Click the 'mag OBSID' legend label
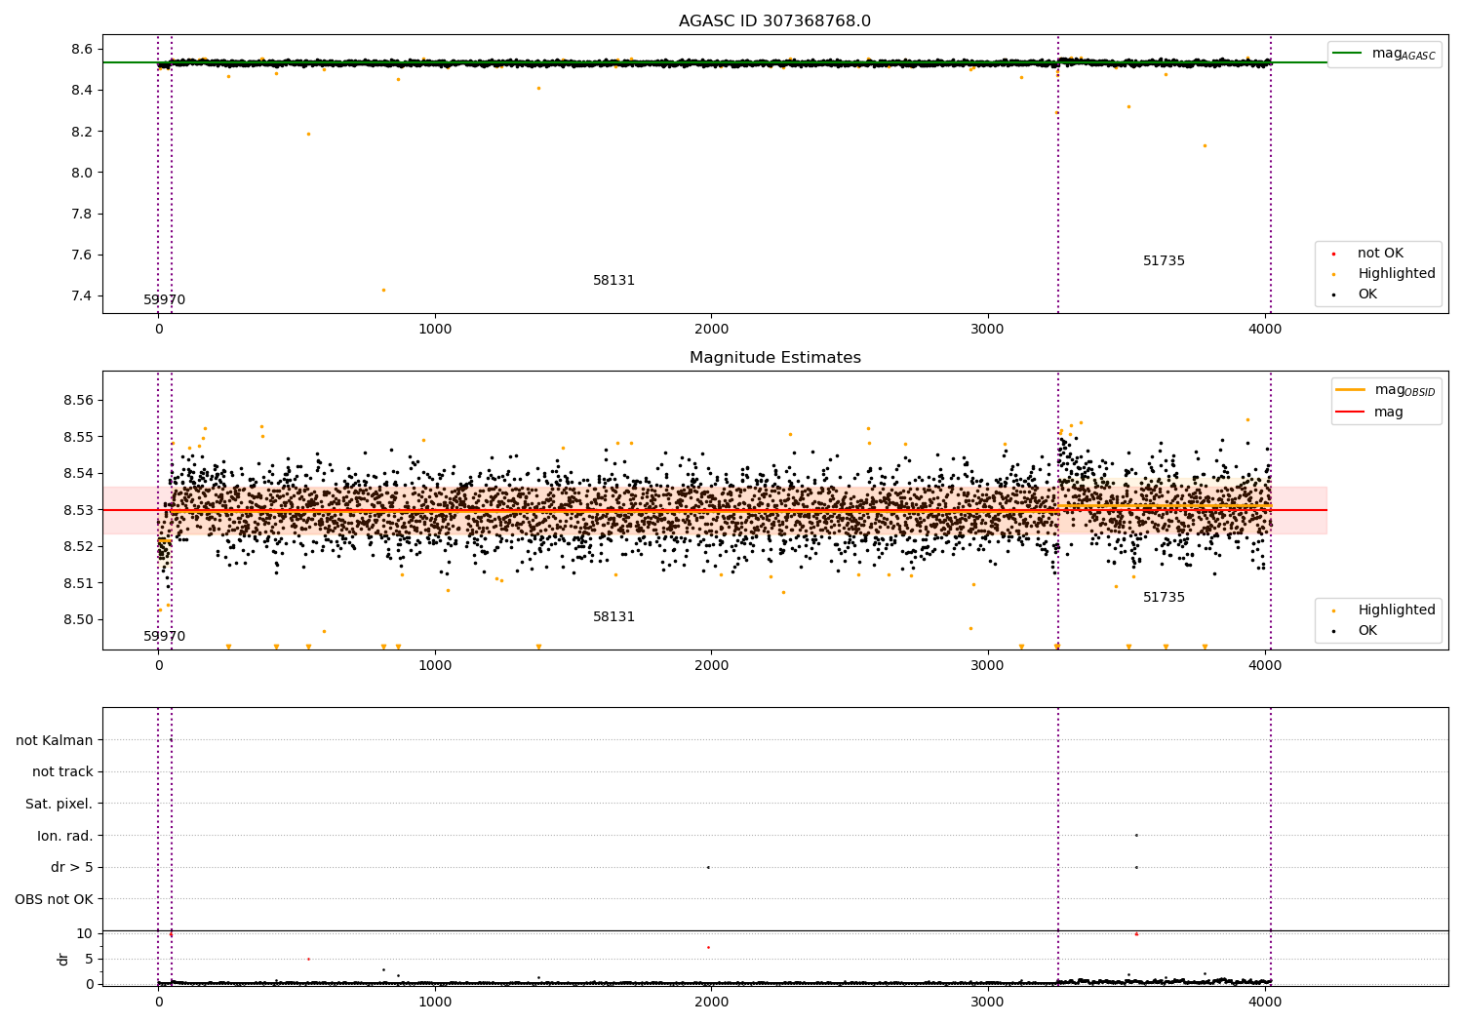 pos(1404,391)
